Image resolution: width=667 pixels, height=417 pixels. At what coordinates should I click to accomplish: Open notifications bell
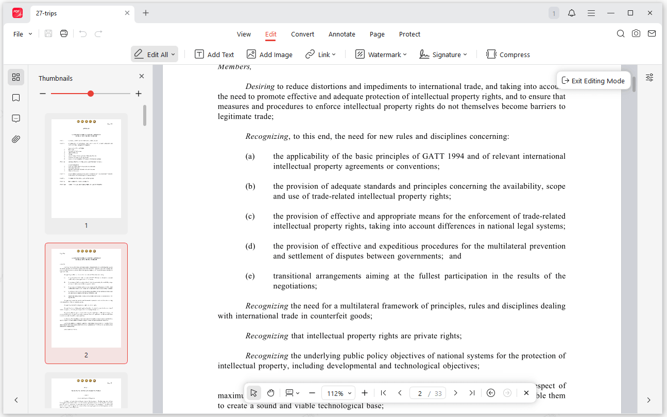[x=572, y=13]
